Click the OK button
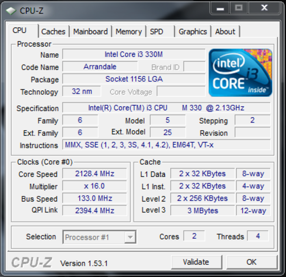286x277 pixels. point(252,262)
